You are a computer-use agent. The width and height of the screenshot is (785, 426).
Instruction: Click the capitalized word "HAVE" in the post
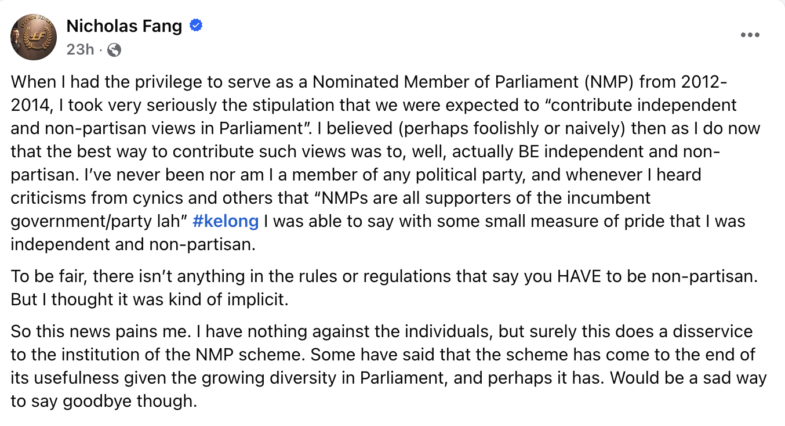pyautogui.click(x=579, y=276)
